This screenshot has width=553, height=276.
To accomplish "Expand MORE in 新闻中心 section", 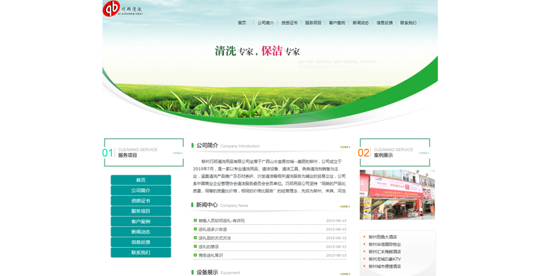I will [x=344, y=206].
